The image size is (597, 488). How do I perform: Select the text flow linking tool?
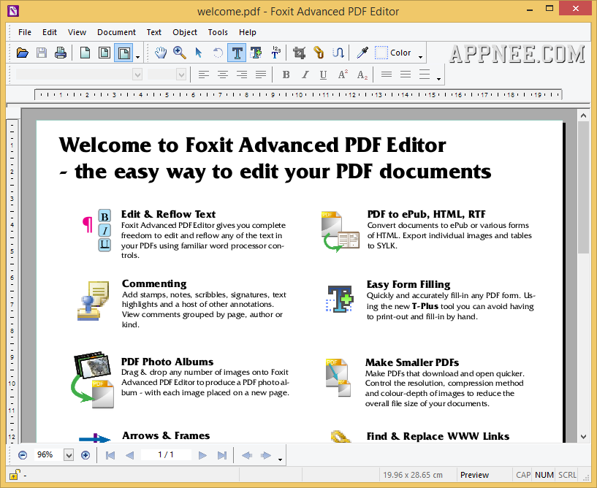tap(338, 53)
